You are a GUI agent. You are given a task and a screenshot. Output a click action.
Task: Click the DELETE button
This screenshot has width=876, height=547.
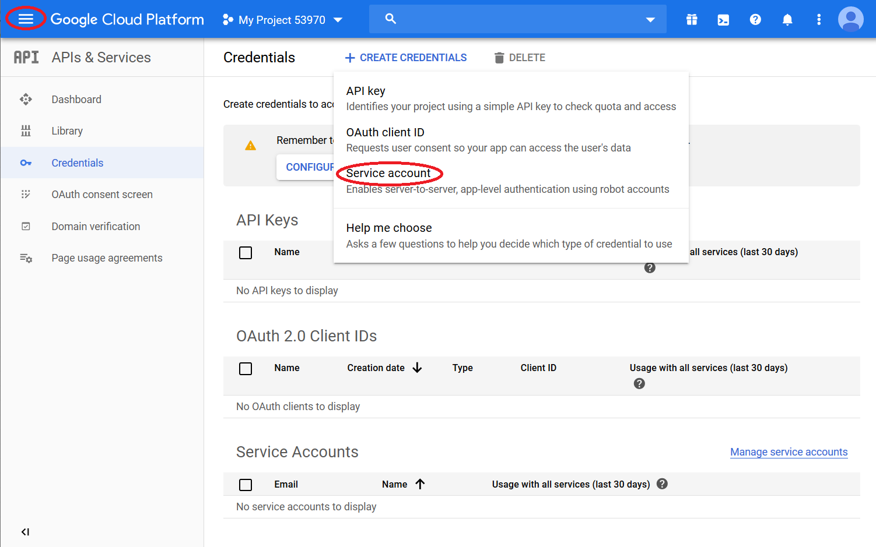pos(520,58)
